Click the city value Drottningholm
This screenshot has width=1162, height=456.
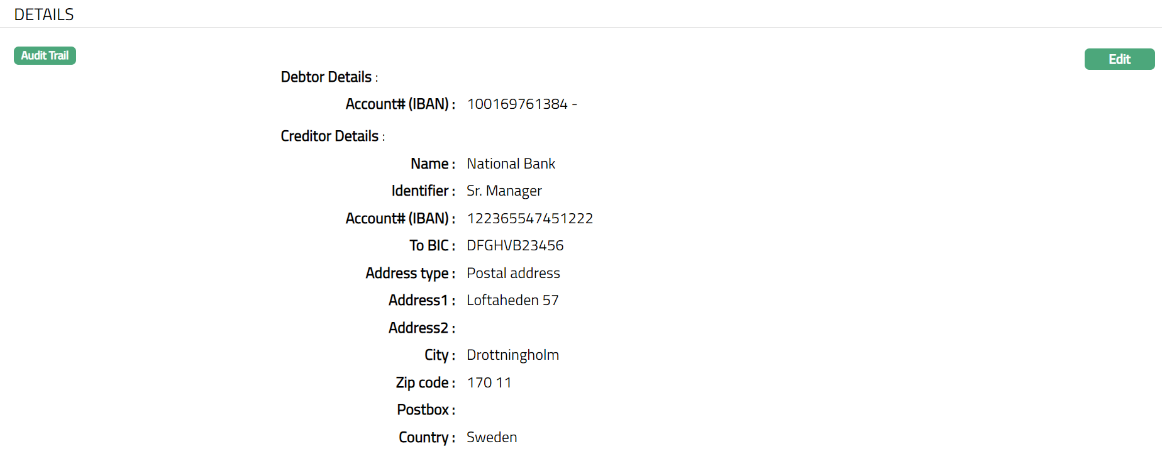point(512,355)
